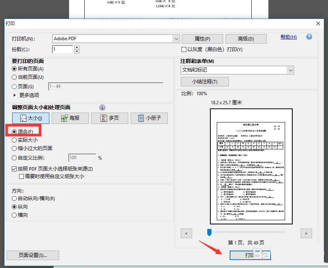This screenshot has width=328, height=268.
Task: Close the 打印 dialog window
Action: coord(318,24)
